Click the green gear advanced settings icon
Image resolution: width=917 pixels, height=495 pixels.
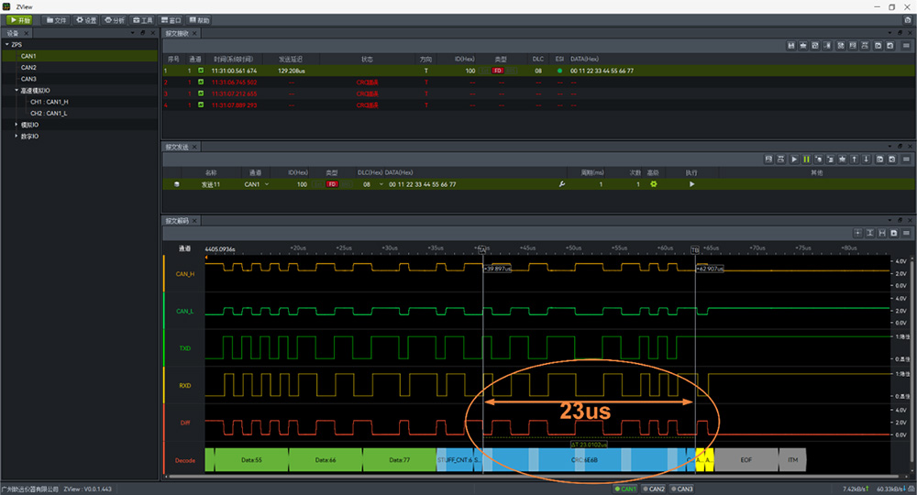coord(654,184)
